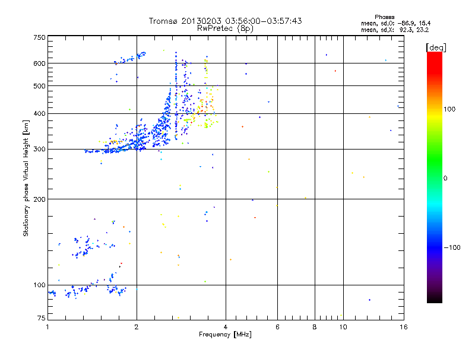Click the y-axis tick label '750'
This screenshot has height=356, width=475.
click(40, 37)
